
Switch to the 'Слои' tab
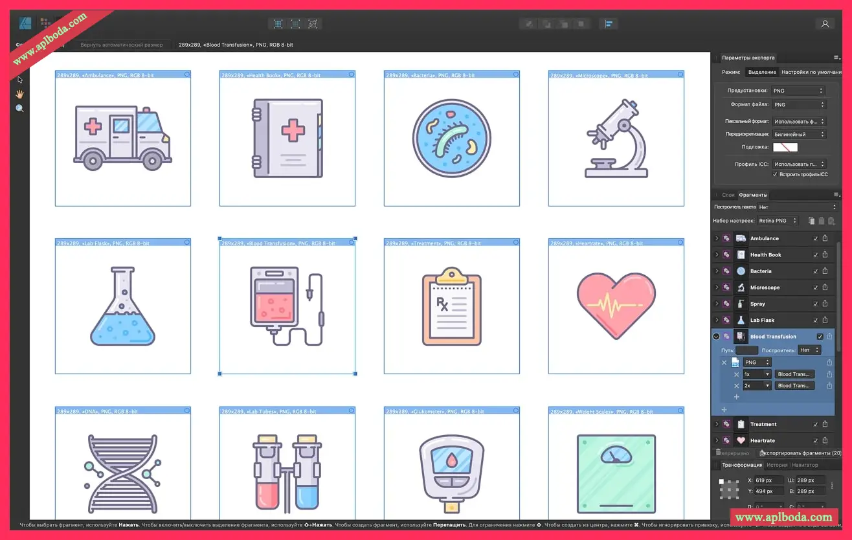(x=728, y=195)
